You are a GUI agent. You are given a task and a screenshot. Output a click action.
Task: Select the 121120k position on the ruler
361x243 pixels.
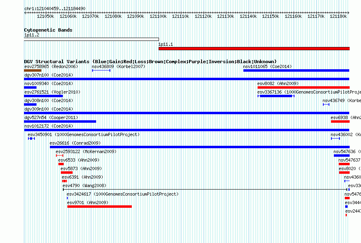coord(203,16)
